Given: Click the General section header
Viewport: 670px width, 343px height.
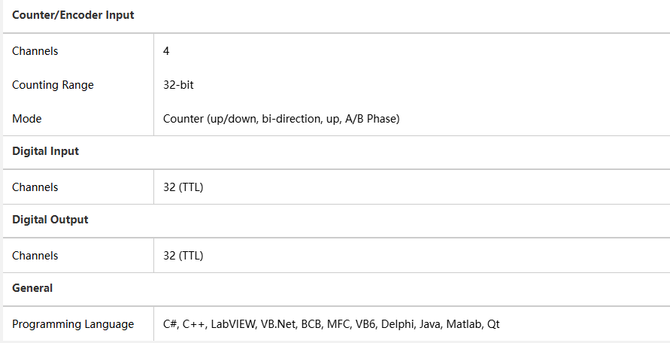Looking at the screenshot, I should (x=32, y=288).
